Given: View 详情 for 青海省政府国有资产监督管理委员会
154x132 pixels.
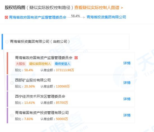Looking at the screenshot, I should pyautogui.click(x=127, y=63).
